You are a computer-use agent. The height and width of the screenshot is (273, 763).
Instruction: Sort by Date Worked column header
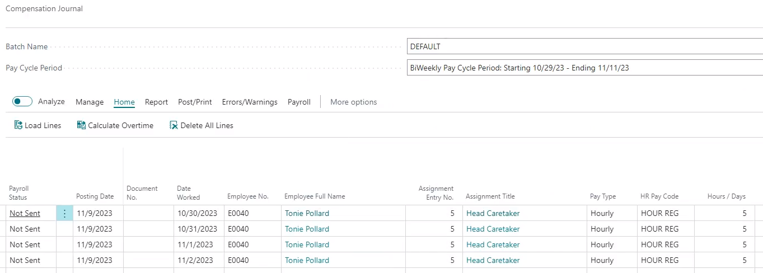[188, 192]
